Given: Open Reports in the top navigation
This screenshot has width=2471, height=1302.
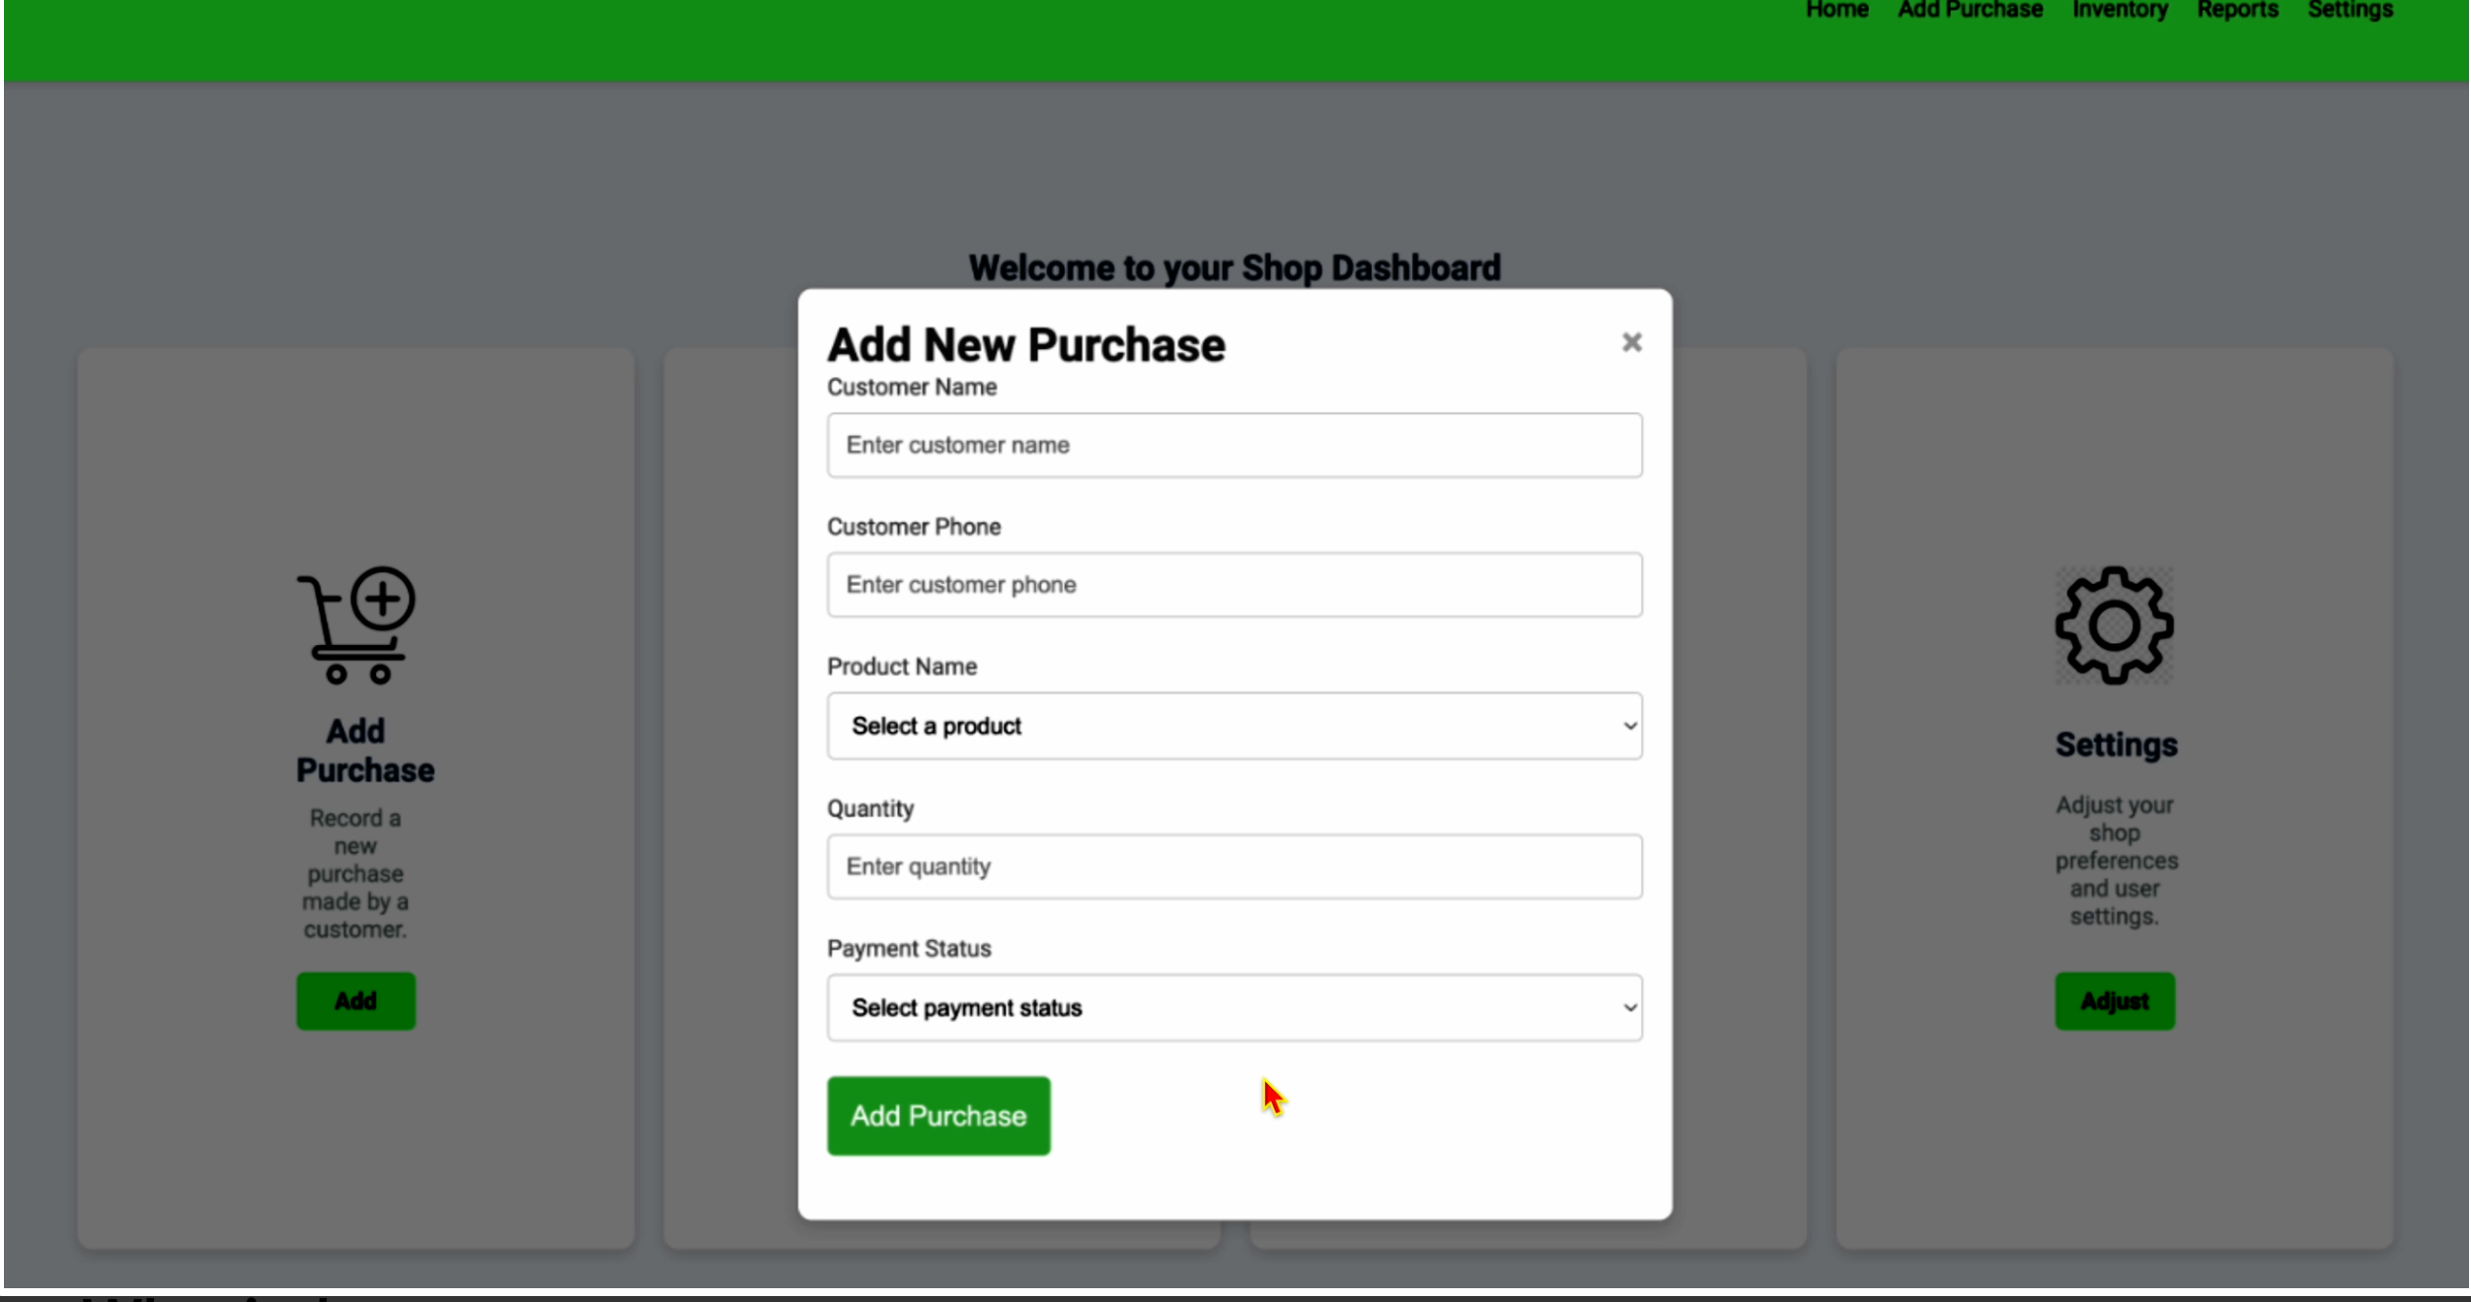Looking at the screenshot, I should coord(2237,10).
